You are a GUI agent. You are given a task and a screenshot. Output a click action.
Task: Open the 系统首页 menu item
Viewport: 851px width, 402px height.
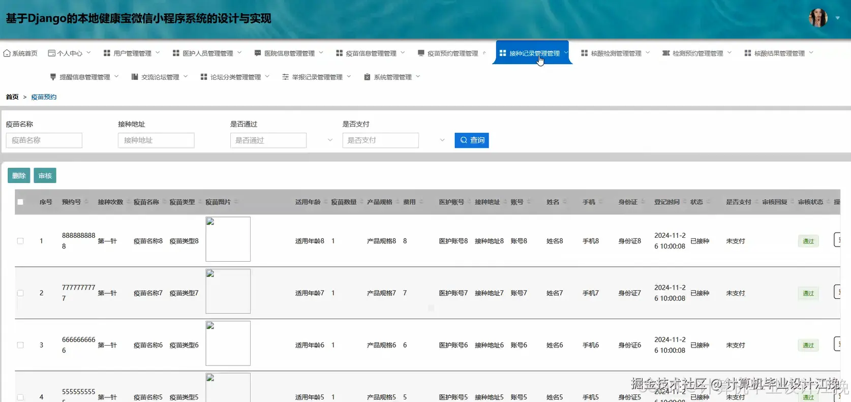point(20,53)
